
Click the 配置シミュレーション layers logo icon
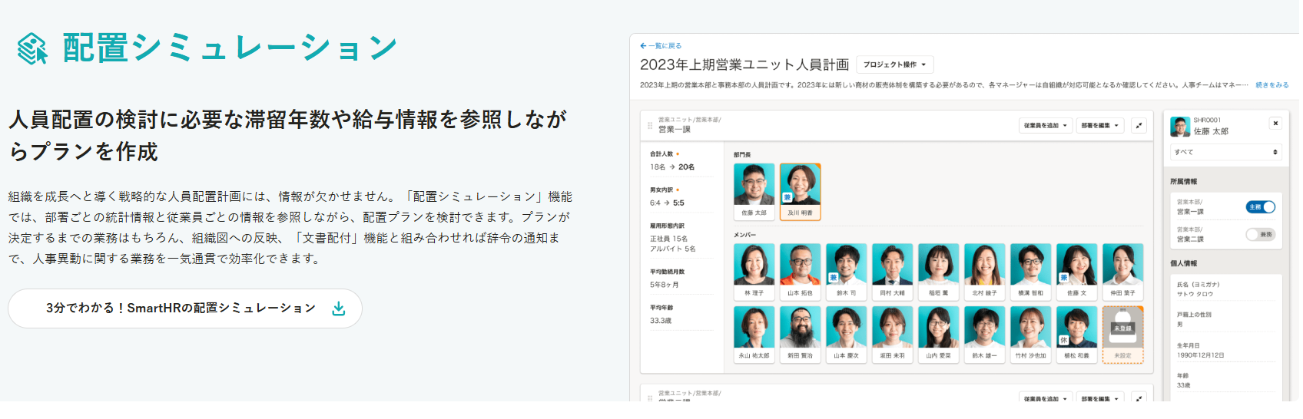tap(32, 48)
